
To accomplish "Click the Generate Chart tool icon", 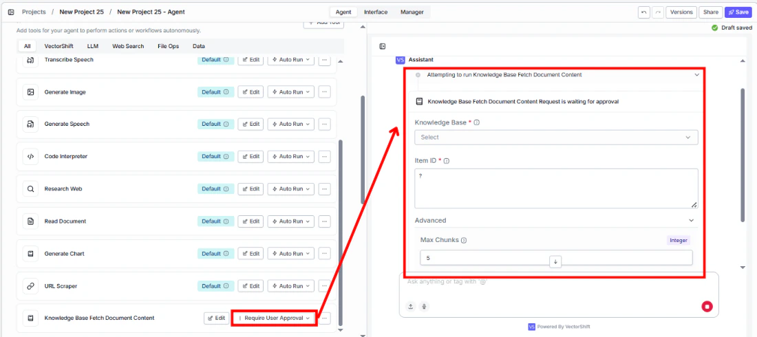I will coord(30,254).
